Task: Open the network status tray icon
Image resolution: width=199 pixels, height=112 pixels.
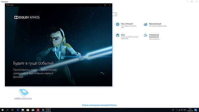Action: (x=179, y=110)
